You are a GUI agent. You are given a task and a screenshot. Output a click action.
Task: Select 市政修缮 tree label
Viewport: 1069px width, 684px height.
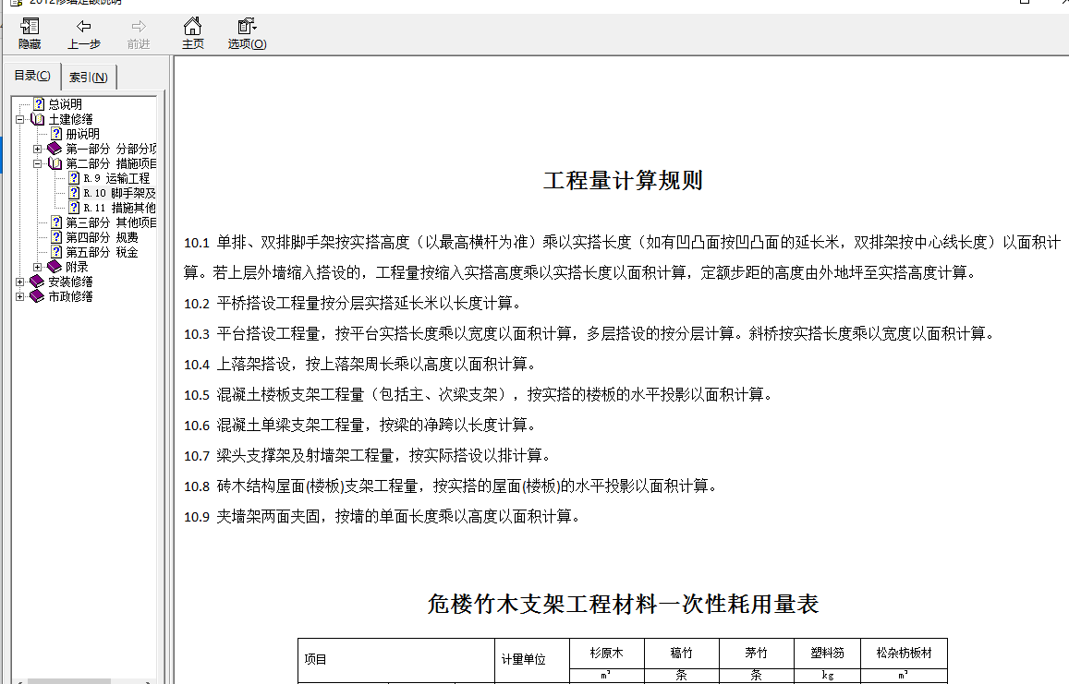(x=70, y=296)
